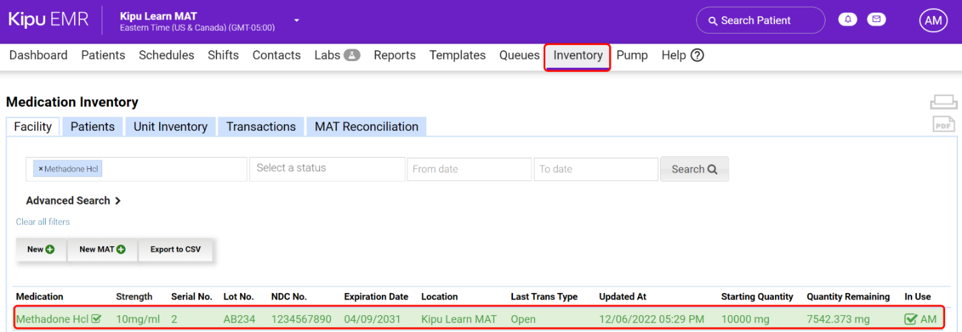Screen dimensions: 962x332
Task: Click the Labs flask badge icon
Action: [x=352, y=55]
